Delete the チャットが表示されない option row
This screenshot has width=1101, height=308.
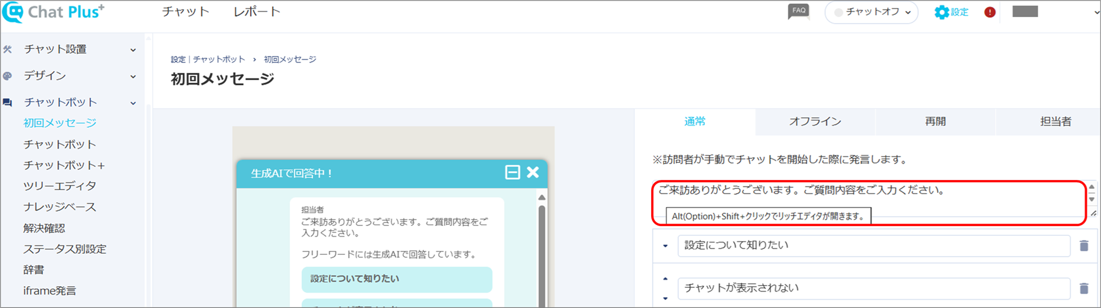(x=1084, y=288)
